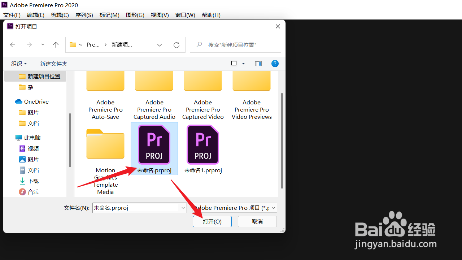Expand the address bar history dropdown
This screenshot has height=260, width=462.
click(x=160, y=45)
